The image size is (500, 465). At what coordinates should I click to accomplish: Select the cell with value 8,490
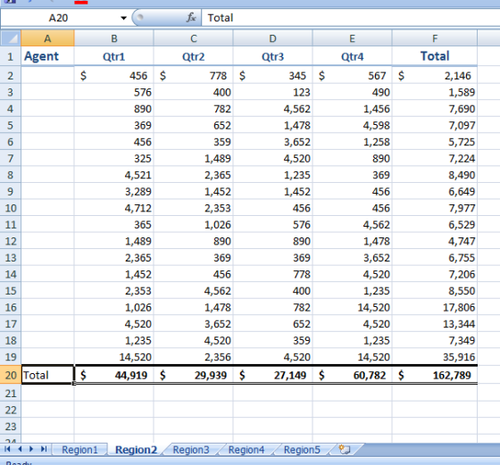pos(435,175)
